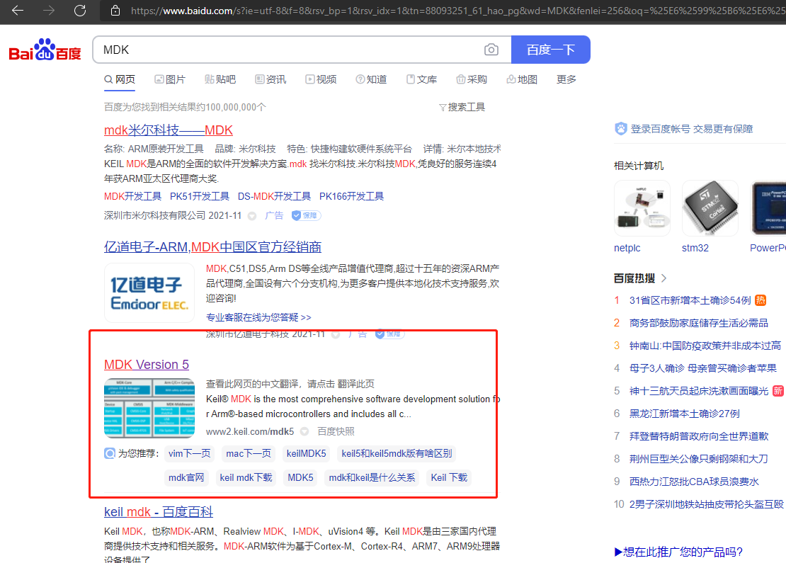Open 搜索工具 filter

pyautogui.click(x=462, y=107)
